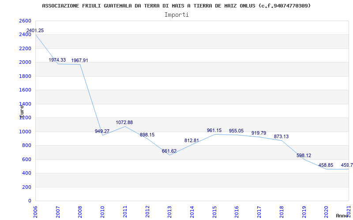Click y-axis value 400
Image resolution: width=353 pixels, height=220 pixels.
pos(26,173)
